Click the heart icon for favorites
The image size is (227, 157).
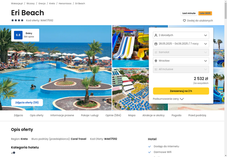(x=184, y=20)
